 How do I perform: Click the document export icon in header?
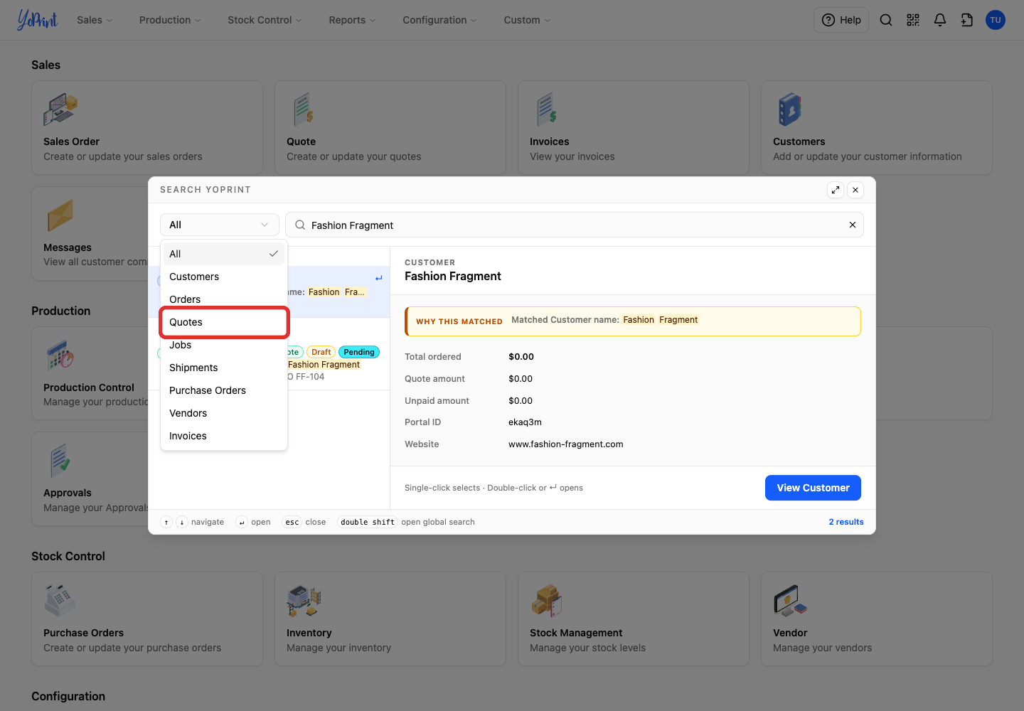click(x=967, y=20)
